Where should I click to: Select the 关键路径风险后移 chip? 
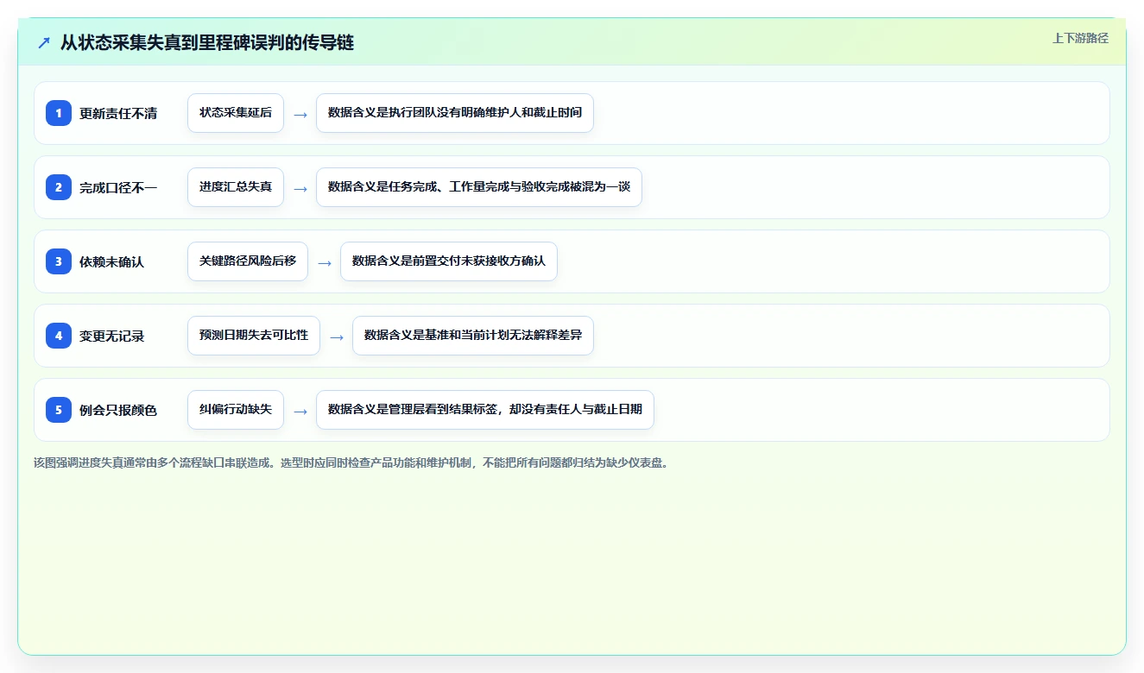248,261
